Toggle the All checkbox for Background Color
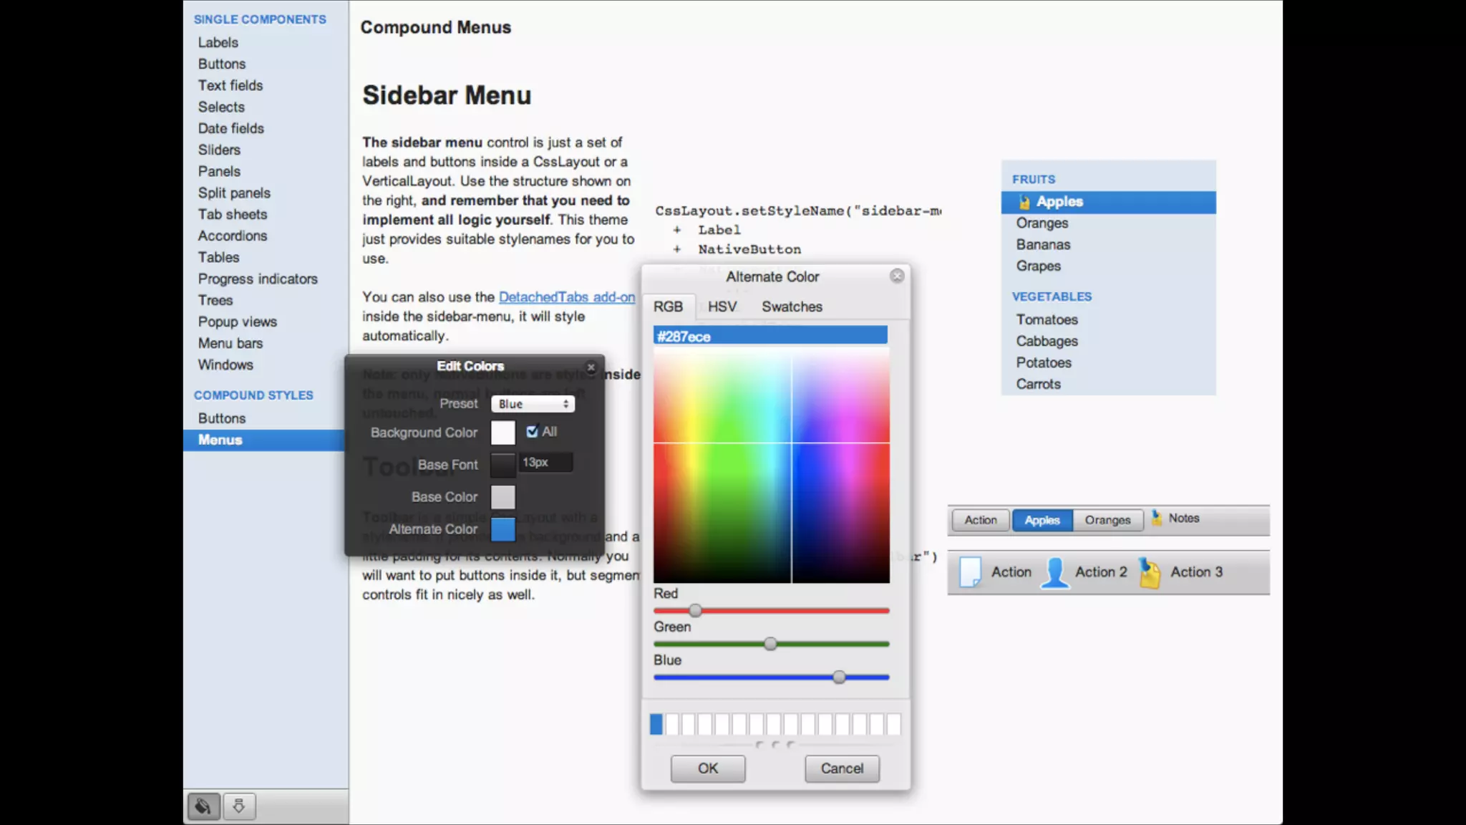The image size is (1466, 825). coord(532,431)
